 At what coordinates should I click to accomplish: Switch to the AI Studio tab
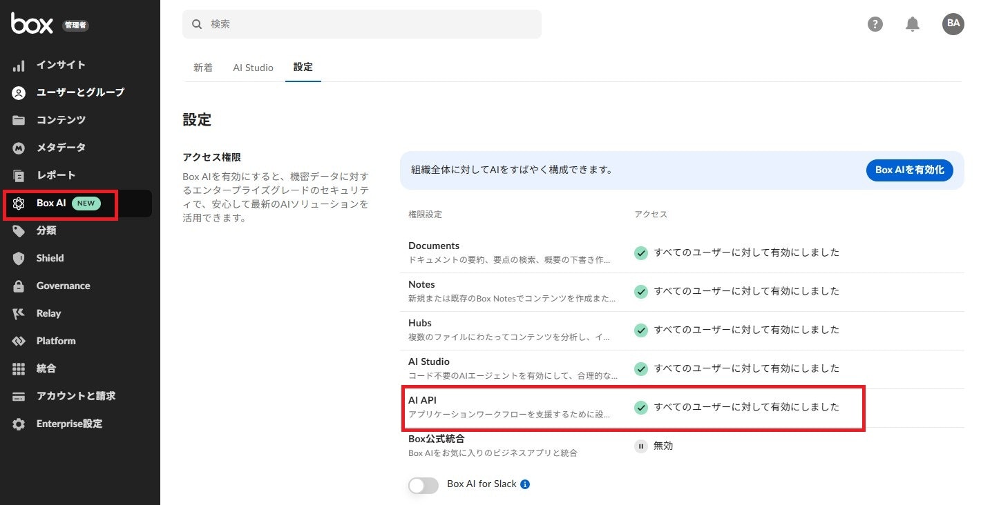click(x=253, y=68)
